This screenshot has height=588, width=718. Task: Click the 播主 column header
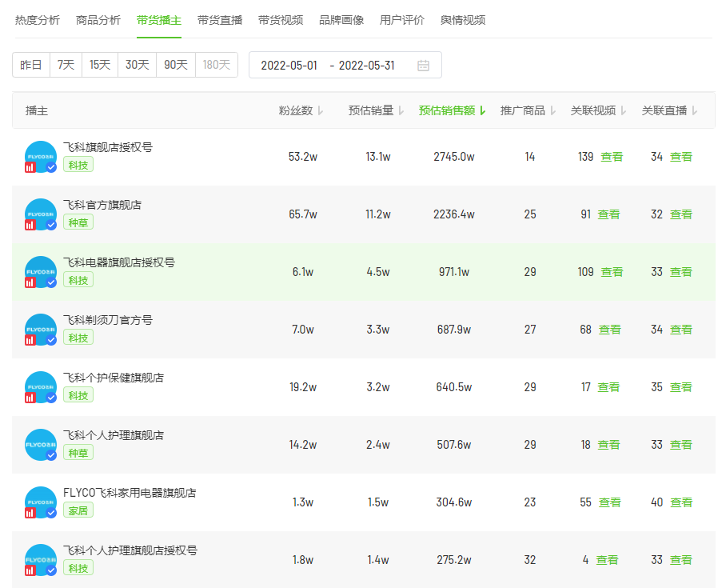tap(37, 111)
